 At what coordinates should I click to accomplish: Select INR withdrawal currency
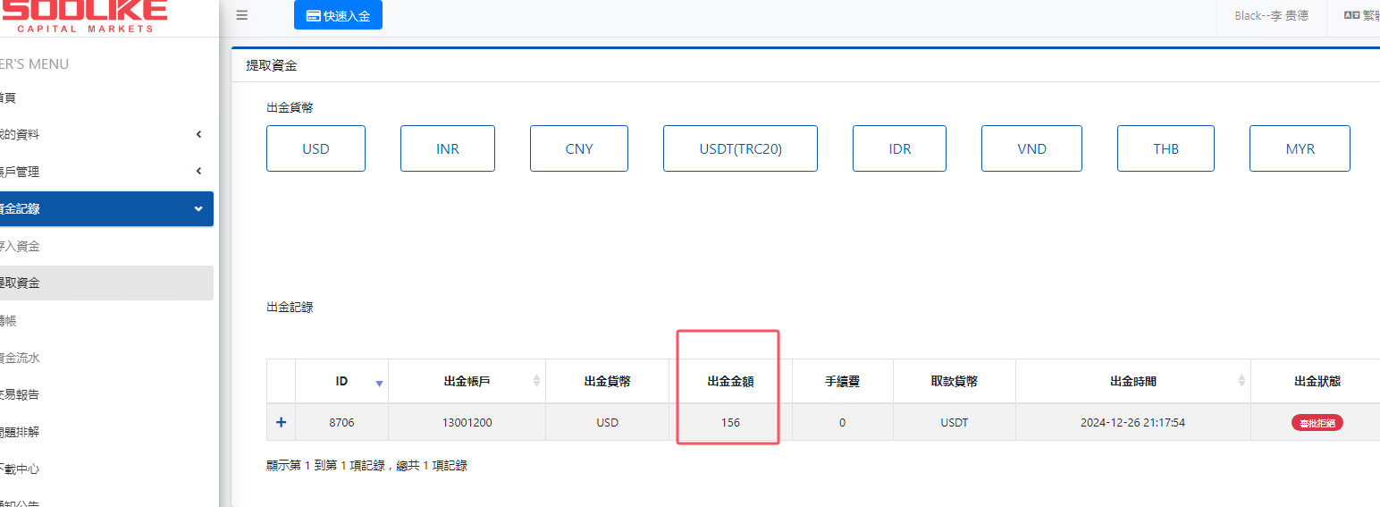click(x=448, y=148)
